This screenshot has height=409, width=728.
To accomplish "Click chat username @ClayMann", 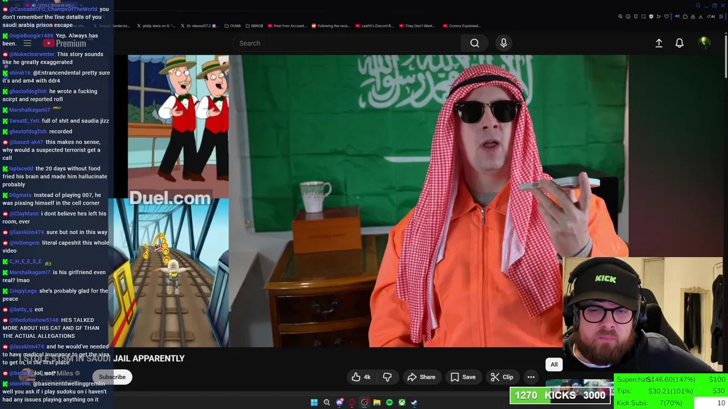I will [x=24, y=214].
